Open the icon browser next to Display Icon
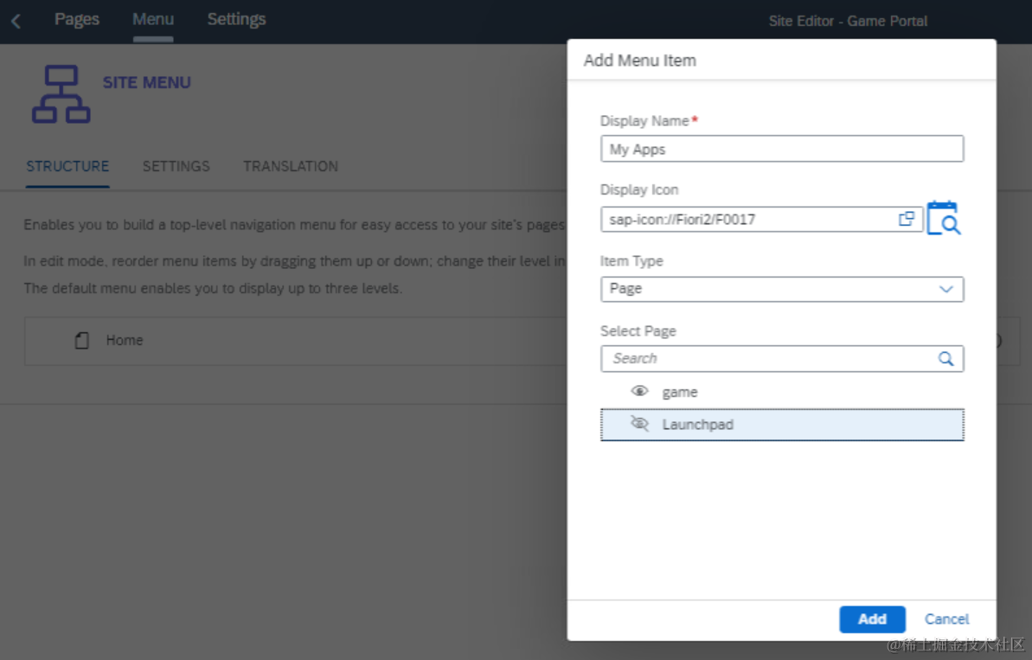 [944, 218]
